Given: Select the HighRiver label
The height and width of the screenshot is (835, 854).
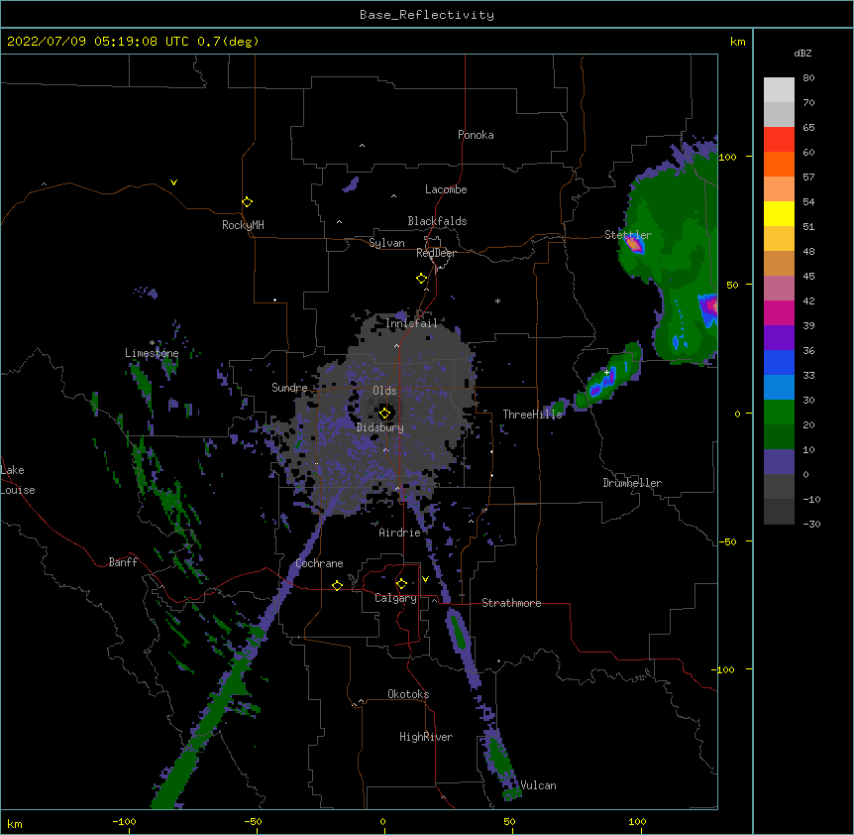Looking at the screenshot, I should [426, 737].
